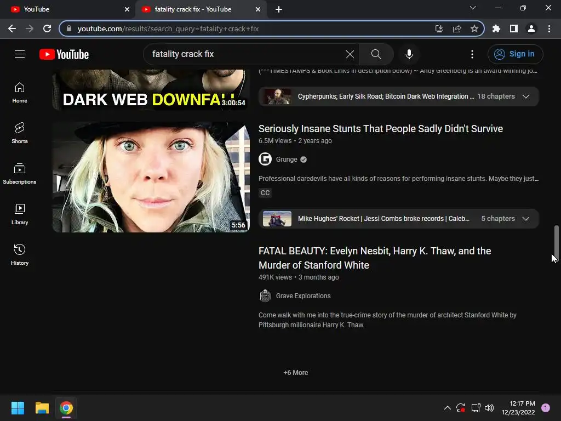Screen dimensions: 561x421
Task: Expand the 18 chapters dropdown
Action: click(x=525, y=96)
